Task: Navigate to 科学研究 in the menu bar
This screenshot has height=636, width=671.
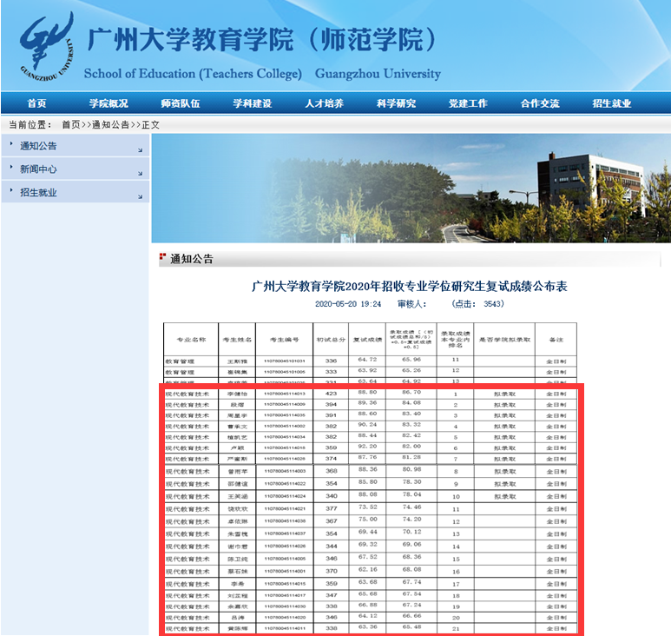Action: coord(397,103)
